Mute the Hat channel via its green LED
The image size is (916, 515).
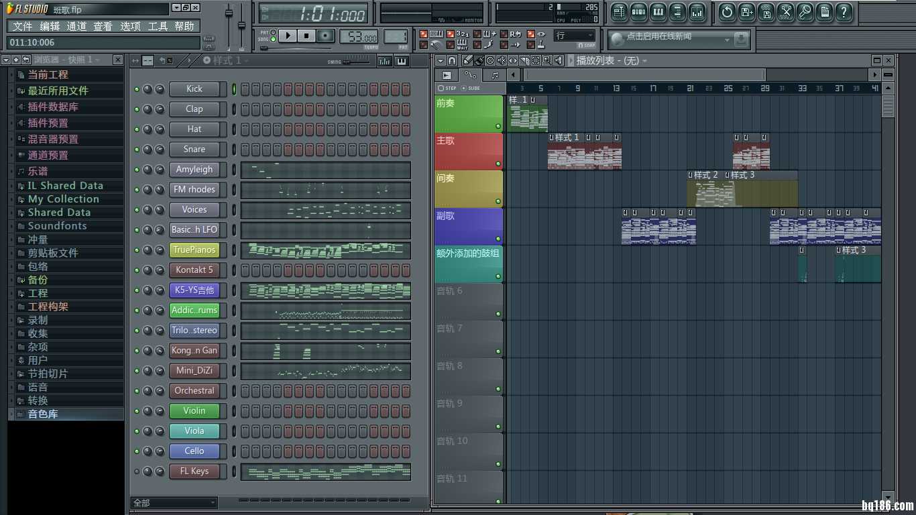tap(137, 129)
